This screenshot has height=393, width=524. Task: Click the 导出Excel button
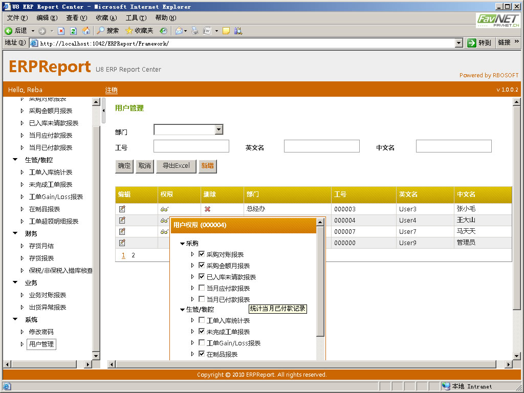click(176, 166)
